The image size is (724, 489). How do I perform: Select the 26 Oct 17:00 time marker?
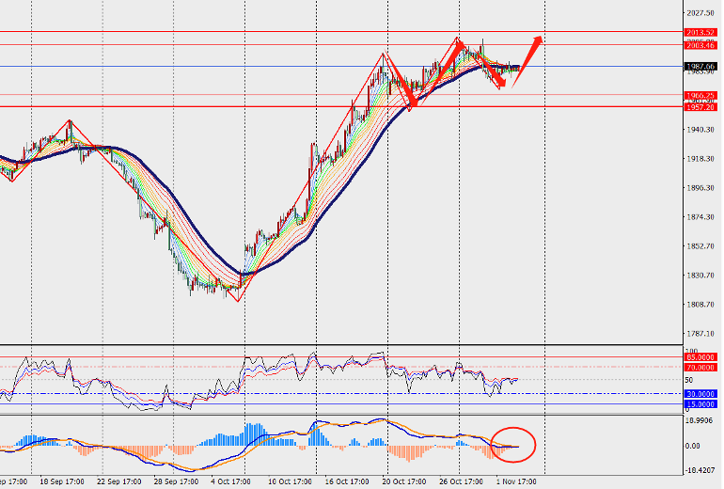pyautogui.click(x=461, y=481)
